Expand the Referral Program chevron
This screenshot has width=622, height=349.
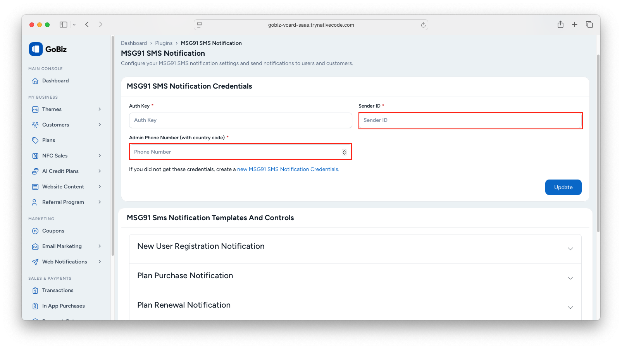[100, 202]
